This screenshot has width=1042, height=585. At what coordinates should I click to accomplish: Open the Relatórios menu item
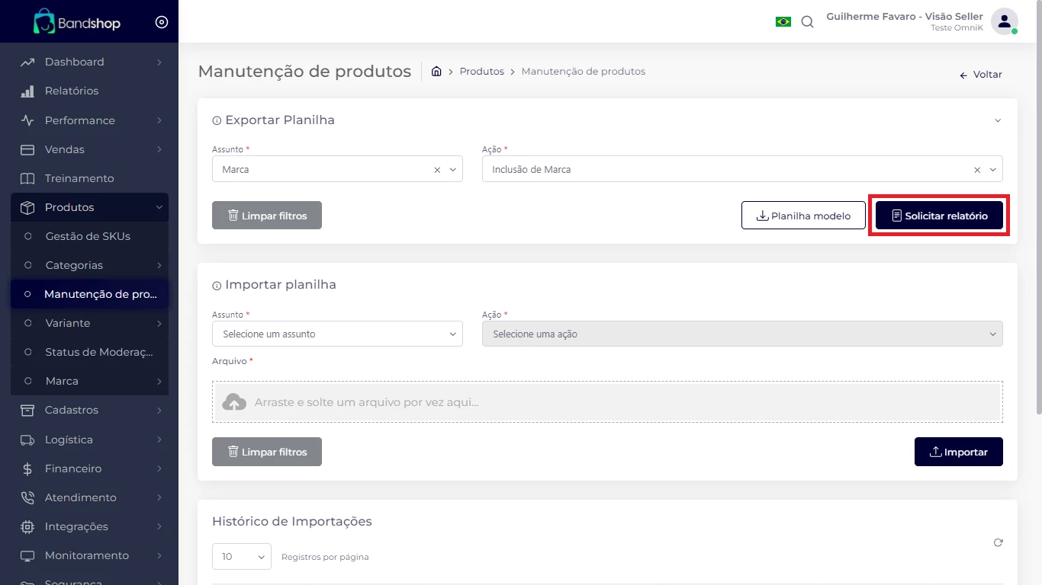point(72,91)
